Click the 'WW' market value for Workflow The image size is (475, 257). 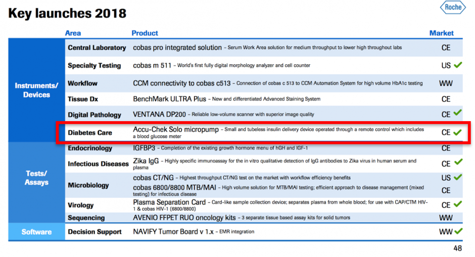(446, 83)
